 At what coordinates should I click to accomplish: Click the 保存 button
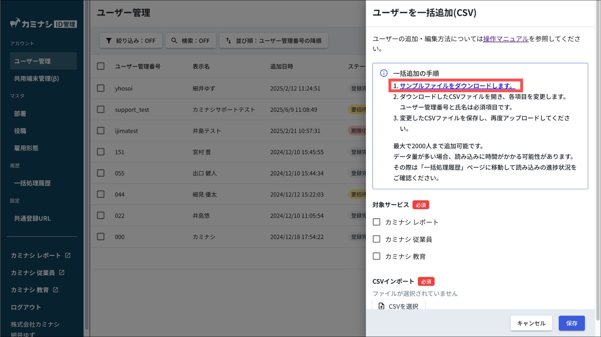click(x=572, y=323)
